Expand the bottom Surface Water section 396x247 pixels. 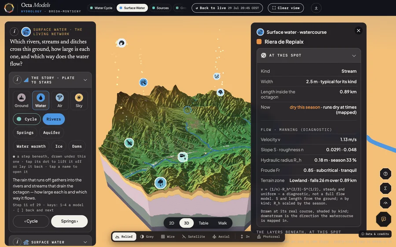coord(85,242)
